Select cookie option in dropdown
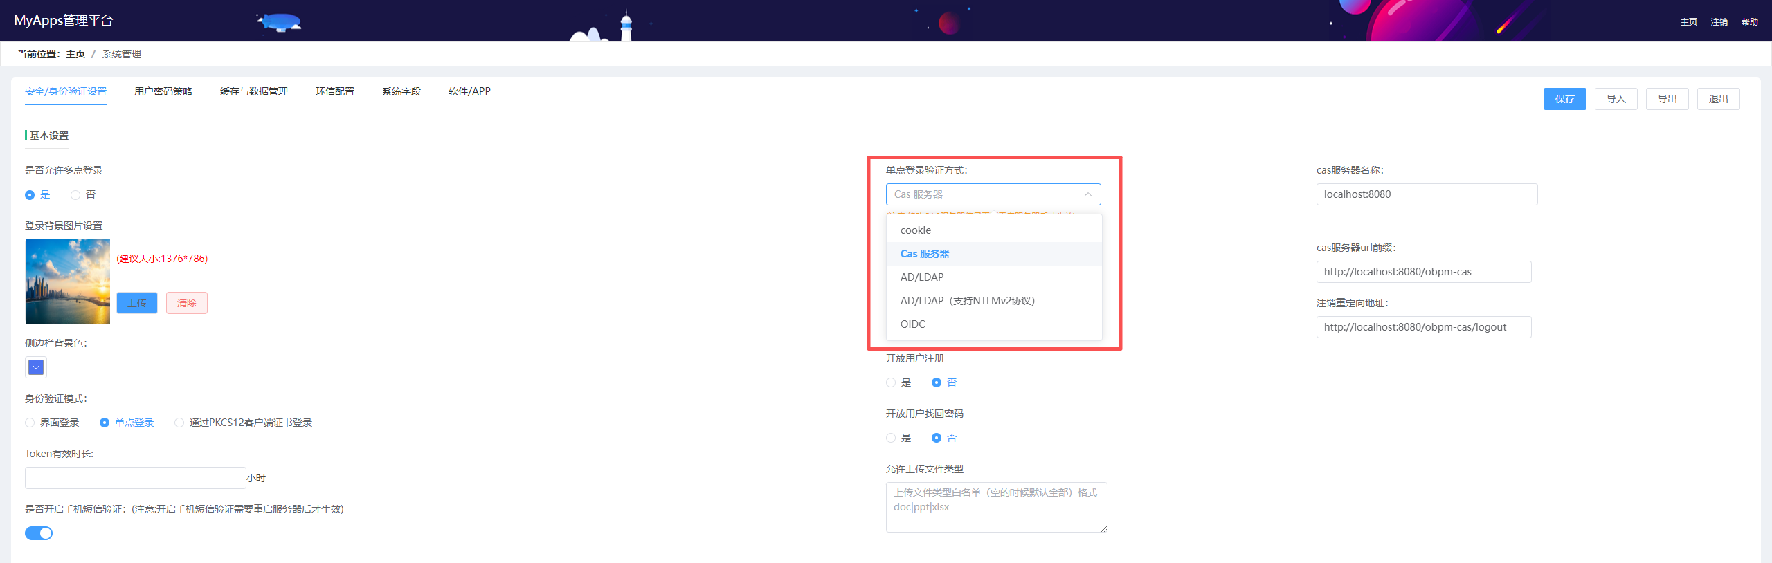The width and height of the screenshot is (1772, 563). tap(994, 230)
